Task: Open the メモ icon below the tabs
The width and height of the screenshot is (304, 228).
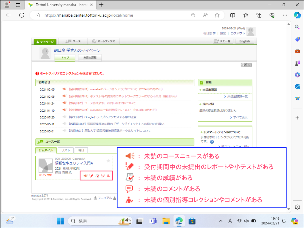Action: pyautogui.click(x=246, y=65)
